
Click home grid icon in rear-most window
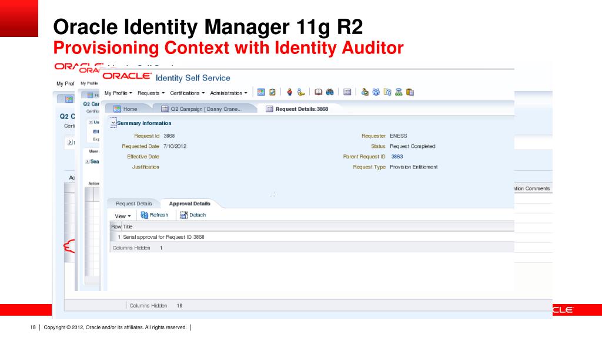click(69, 99)
